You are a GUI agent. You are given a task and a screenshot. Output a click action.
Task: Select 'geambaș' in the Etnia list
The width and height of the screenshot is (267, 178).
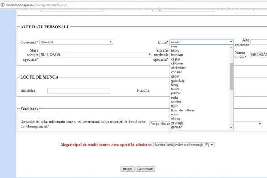pos(200,81)
